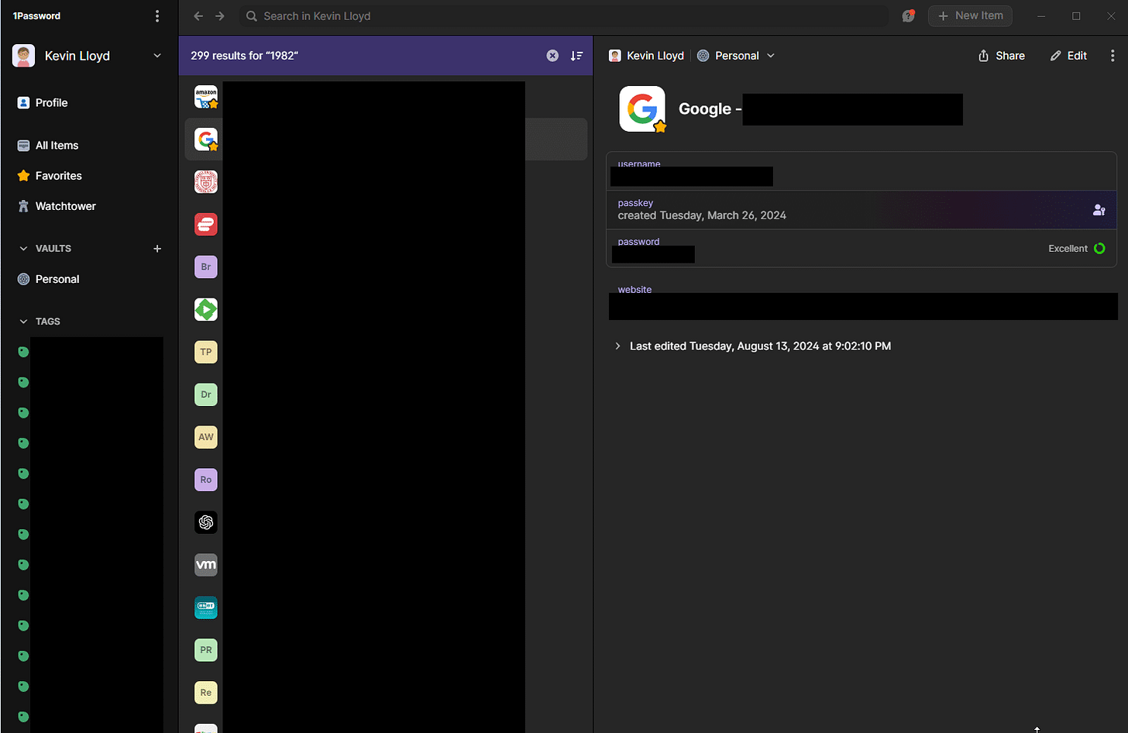1128x733 pixels.
Task: Collapse the VAULTS section
Action: click(x=23, y=249)
